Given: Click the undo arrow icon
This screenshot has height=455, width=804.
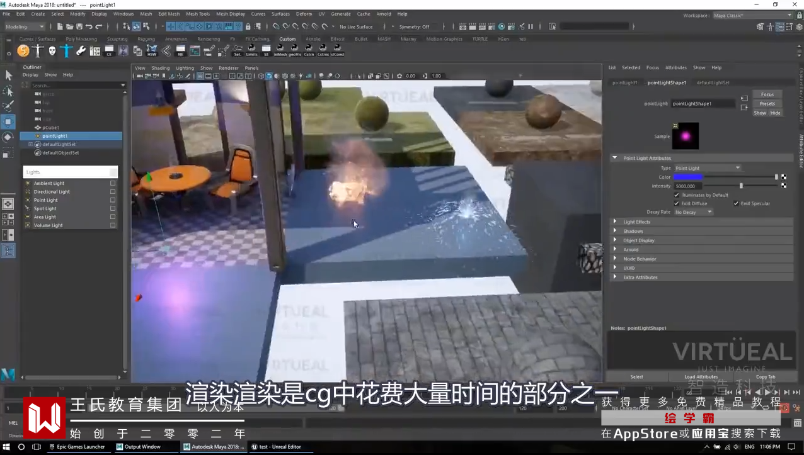Looking at the screenshot, I should click(x=89, y=26).
